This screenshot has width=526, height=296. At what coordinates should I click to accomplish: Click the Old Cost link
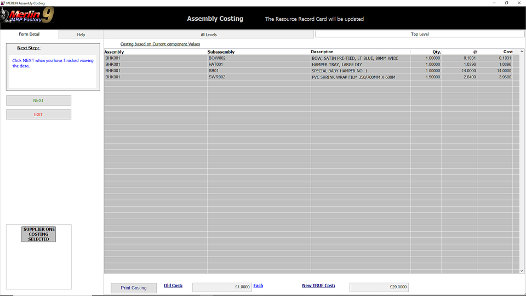[173, 286]
